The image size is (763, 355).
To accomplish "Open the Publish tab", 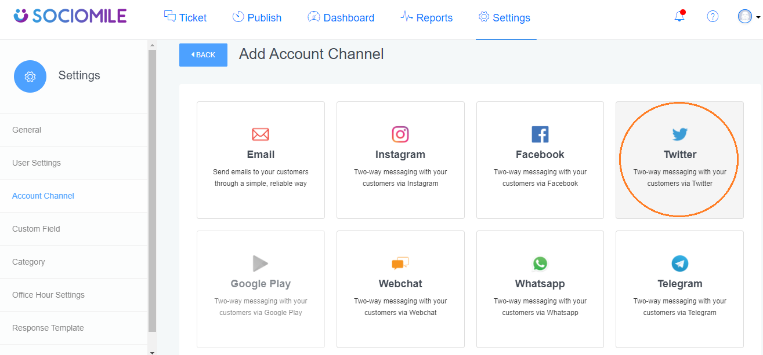I will coord(256,17).
